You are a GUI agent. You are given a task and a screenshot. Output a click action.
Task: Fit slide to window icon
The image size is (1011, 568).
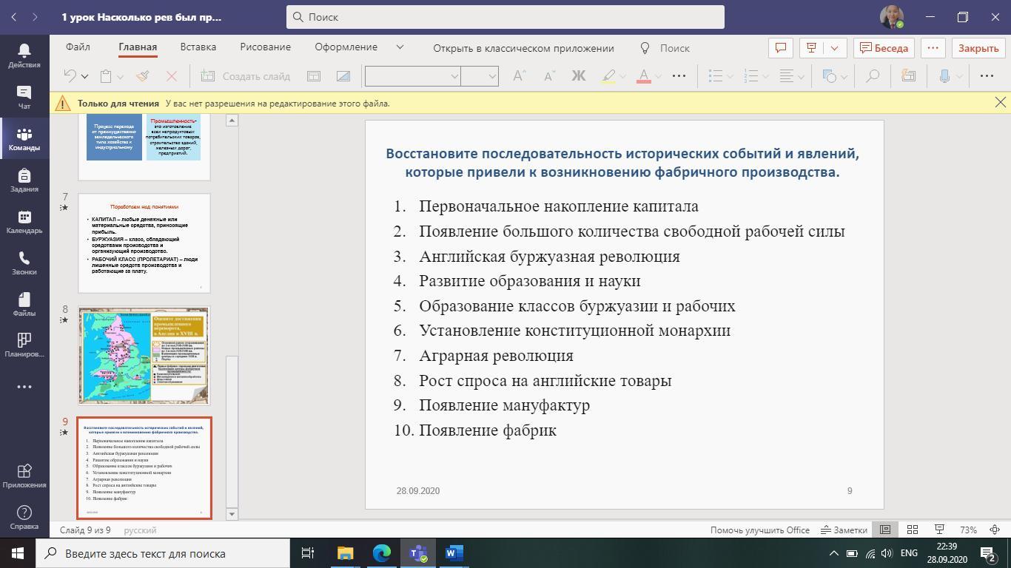pyautogui.click(x=995, y=530)
